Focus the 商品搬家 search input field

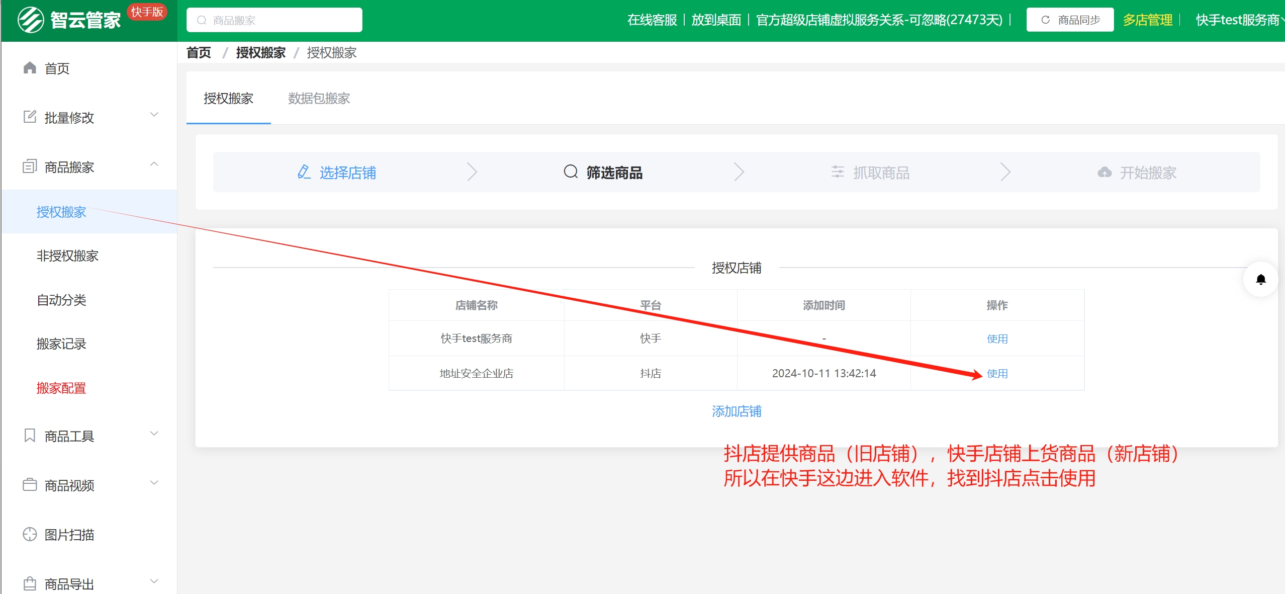point(274,20)
